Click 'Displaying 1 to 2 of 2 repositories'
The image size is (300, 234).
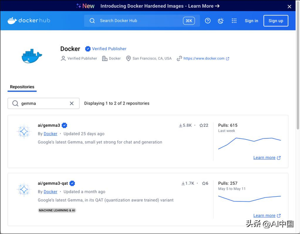click(x=117, y=103)
